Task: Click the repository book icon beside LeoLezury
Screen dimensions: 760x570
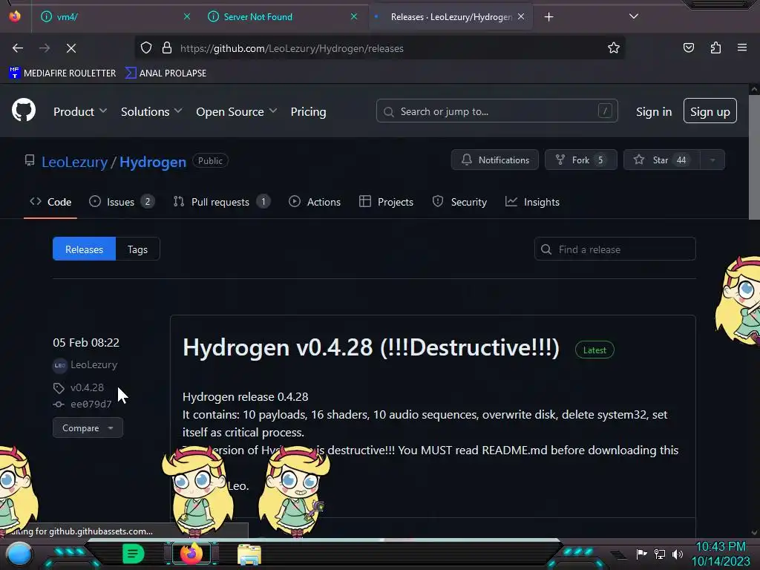Action: pos(30,160)
